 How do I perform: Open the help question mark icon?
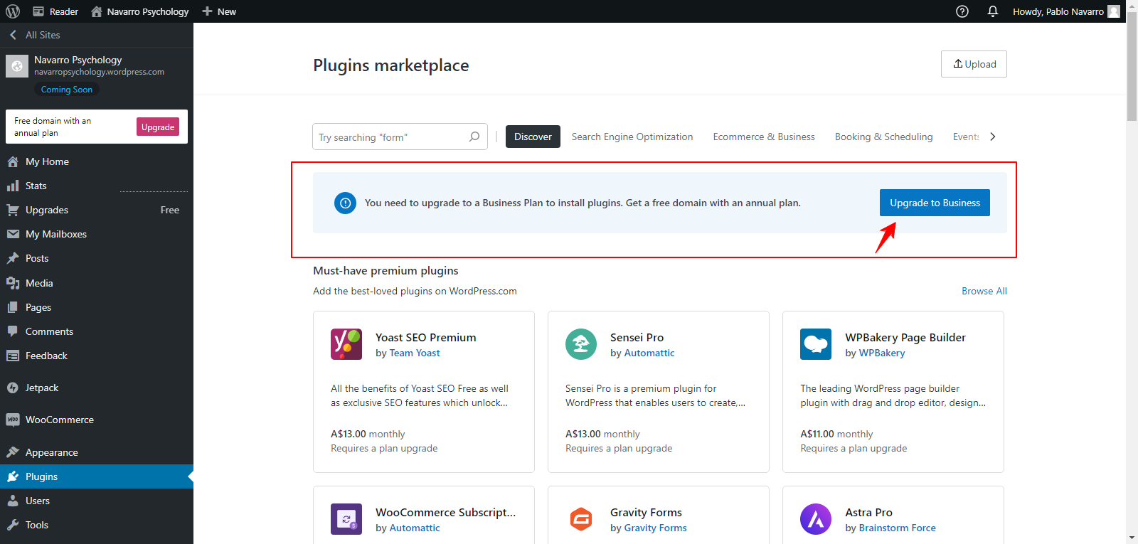962,11
